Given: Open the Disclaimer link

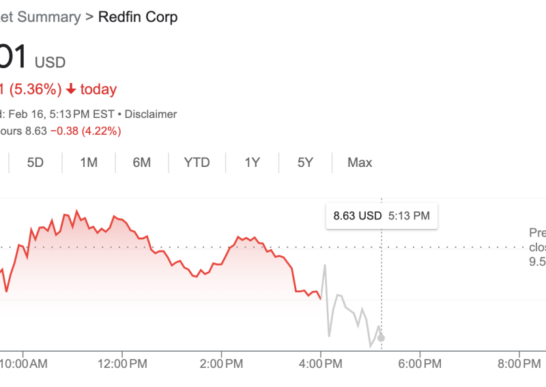Looking at the screenshot, I should [150, 114].
